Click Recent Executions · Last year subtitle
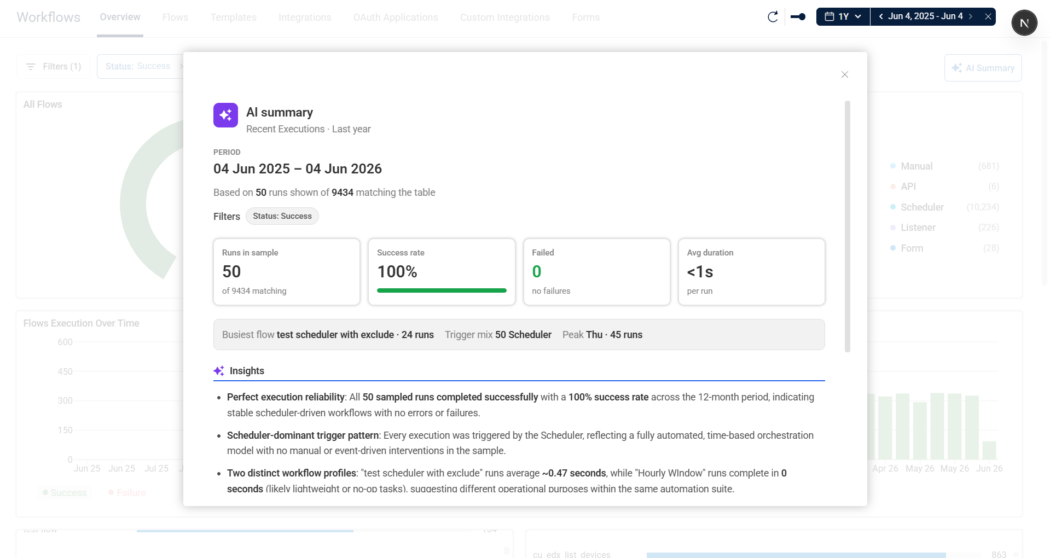 click(x=309, y=129)
